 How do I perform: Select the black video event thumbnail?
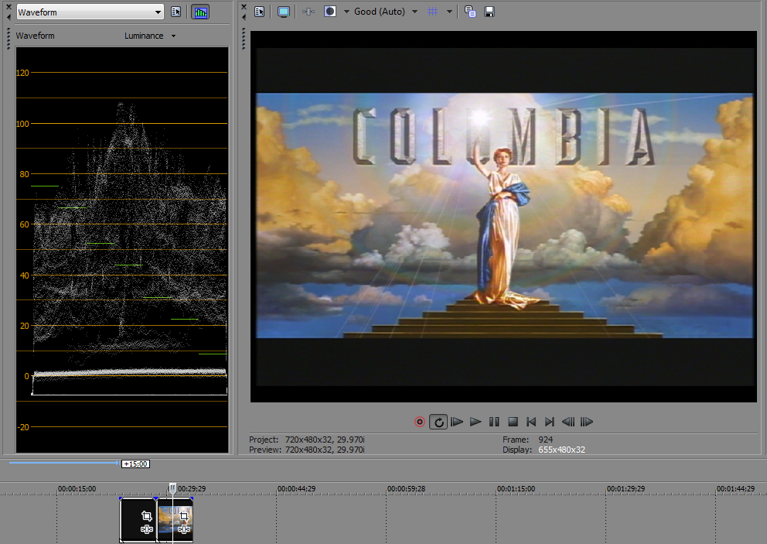pyautogui.click(x=138, y=519)
